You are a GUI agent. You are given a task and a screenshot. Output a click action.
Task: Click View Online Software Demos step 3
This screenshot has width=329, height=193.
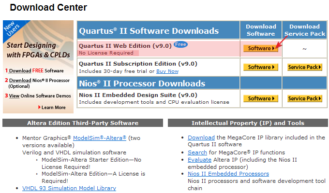pos(38,96)
